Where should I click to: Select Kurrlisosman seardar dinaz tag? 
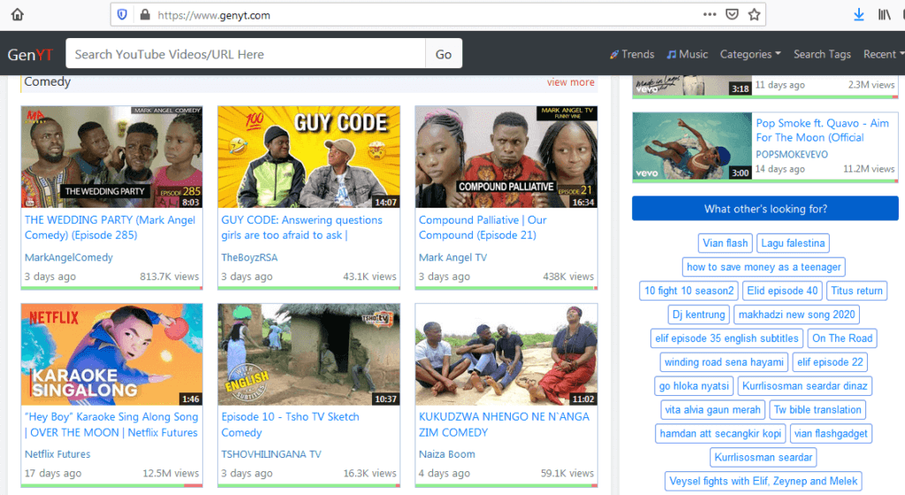(x=804, y=385)
